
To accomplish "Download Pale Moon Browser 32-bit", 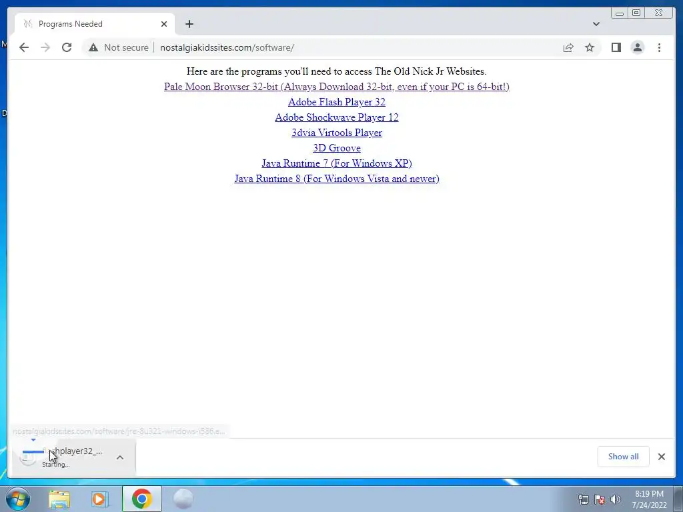I will 337,87.
